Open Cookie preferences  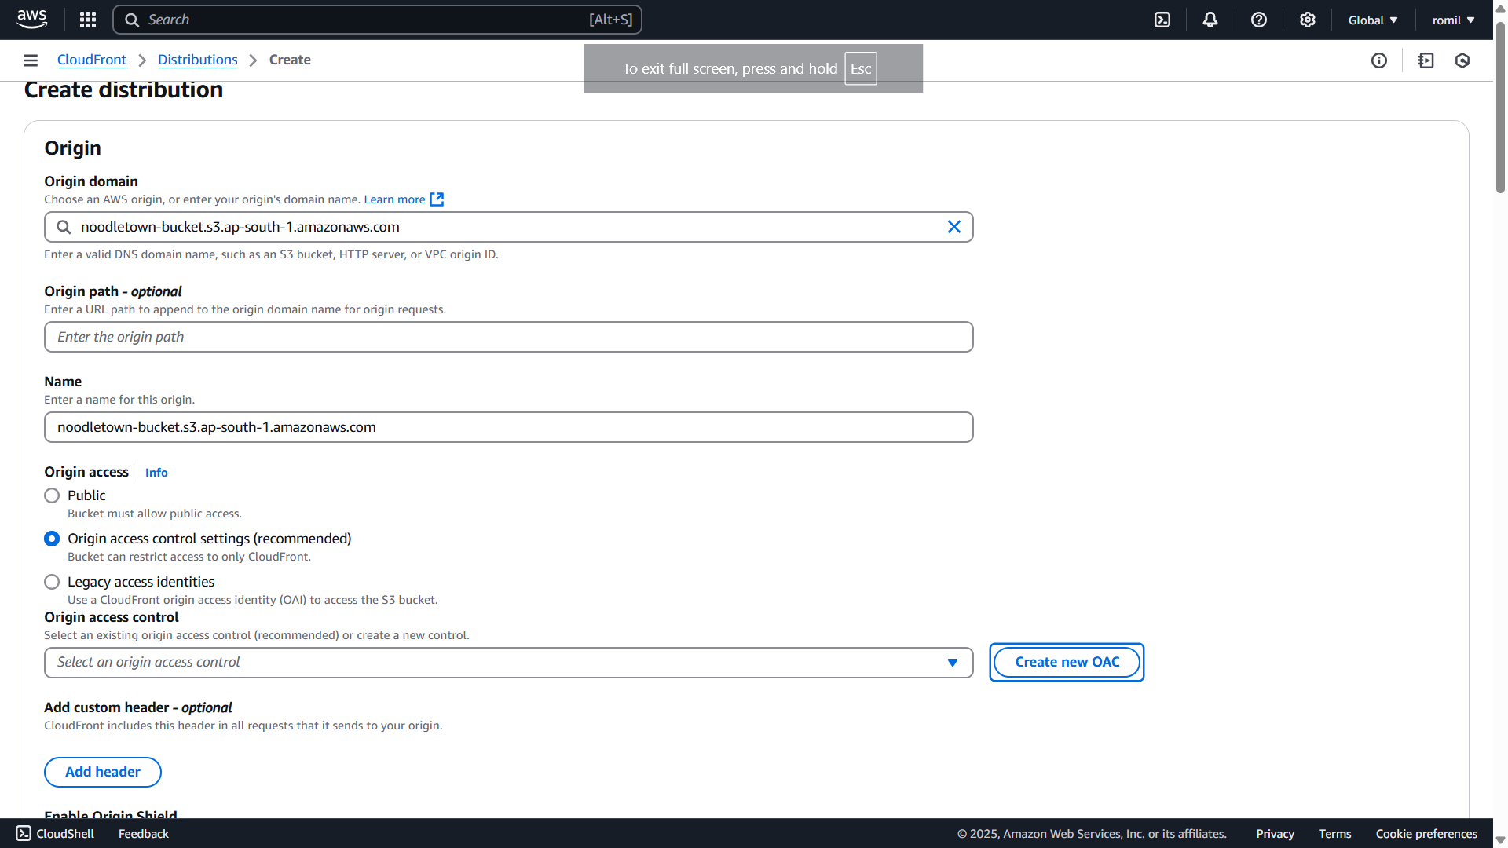(x=1426, y=834)
